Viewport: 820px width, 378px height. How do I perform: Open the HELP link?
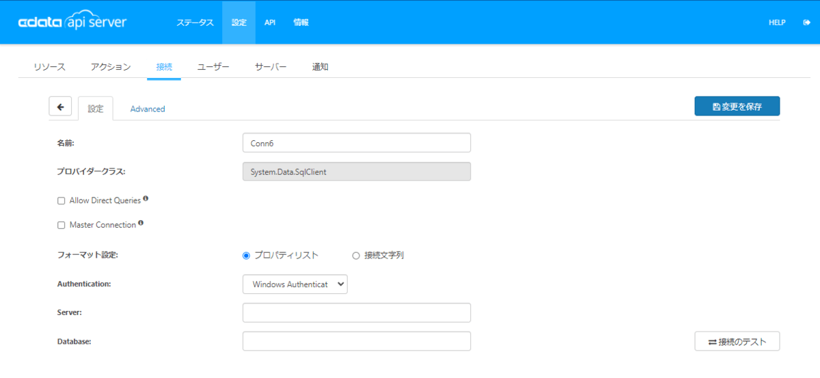coord(777,23)
